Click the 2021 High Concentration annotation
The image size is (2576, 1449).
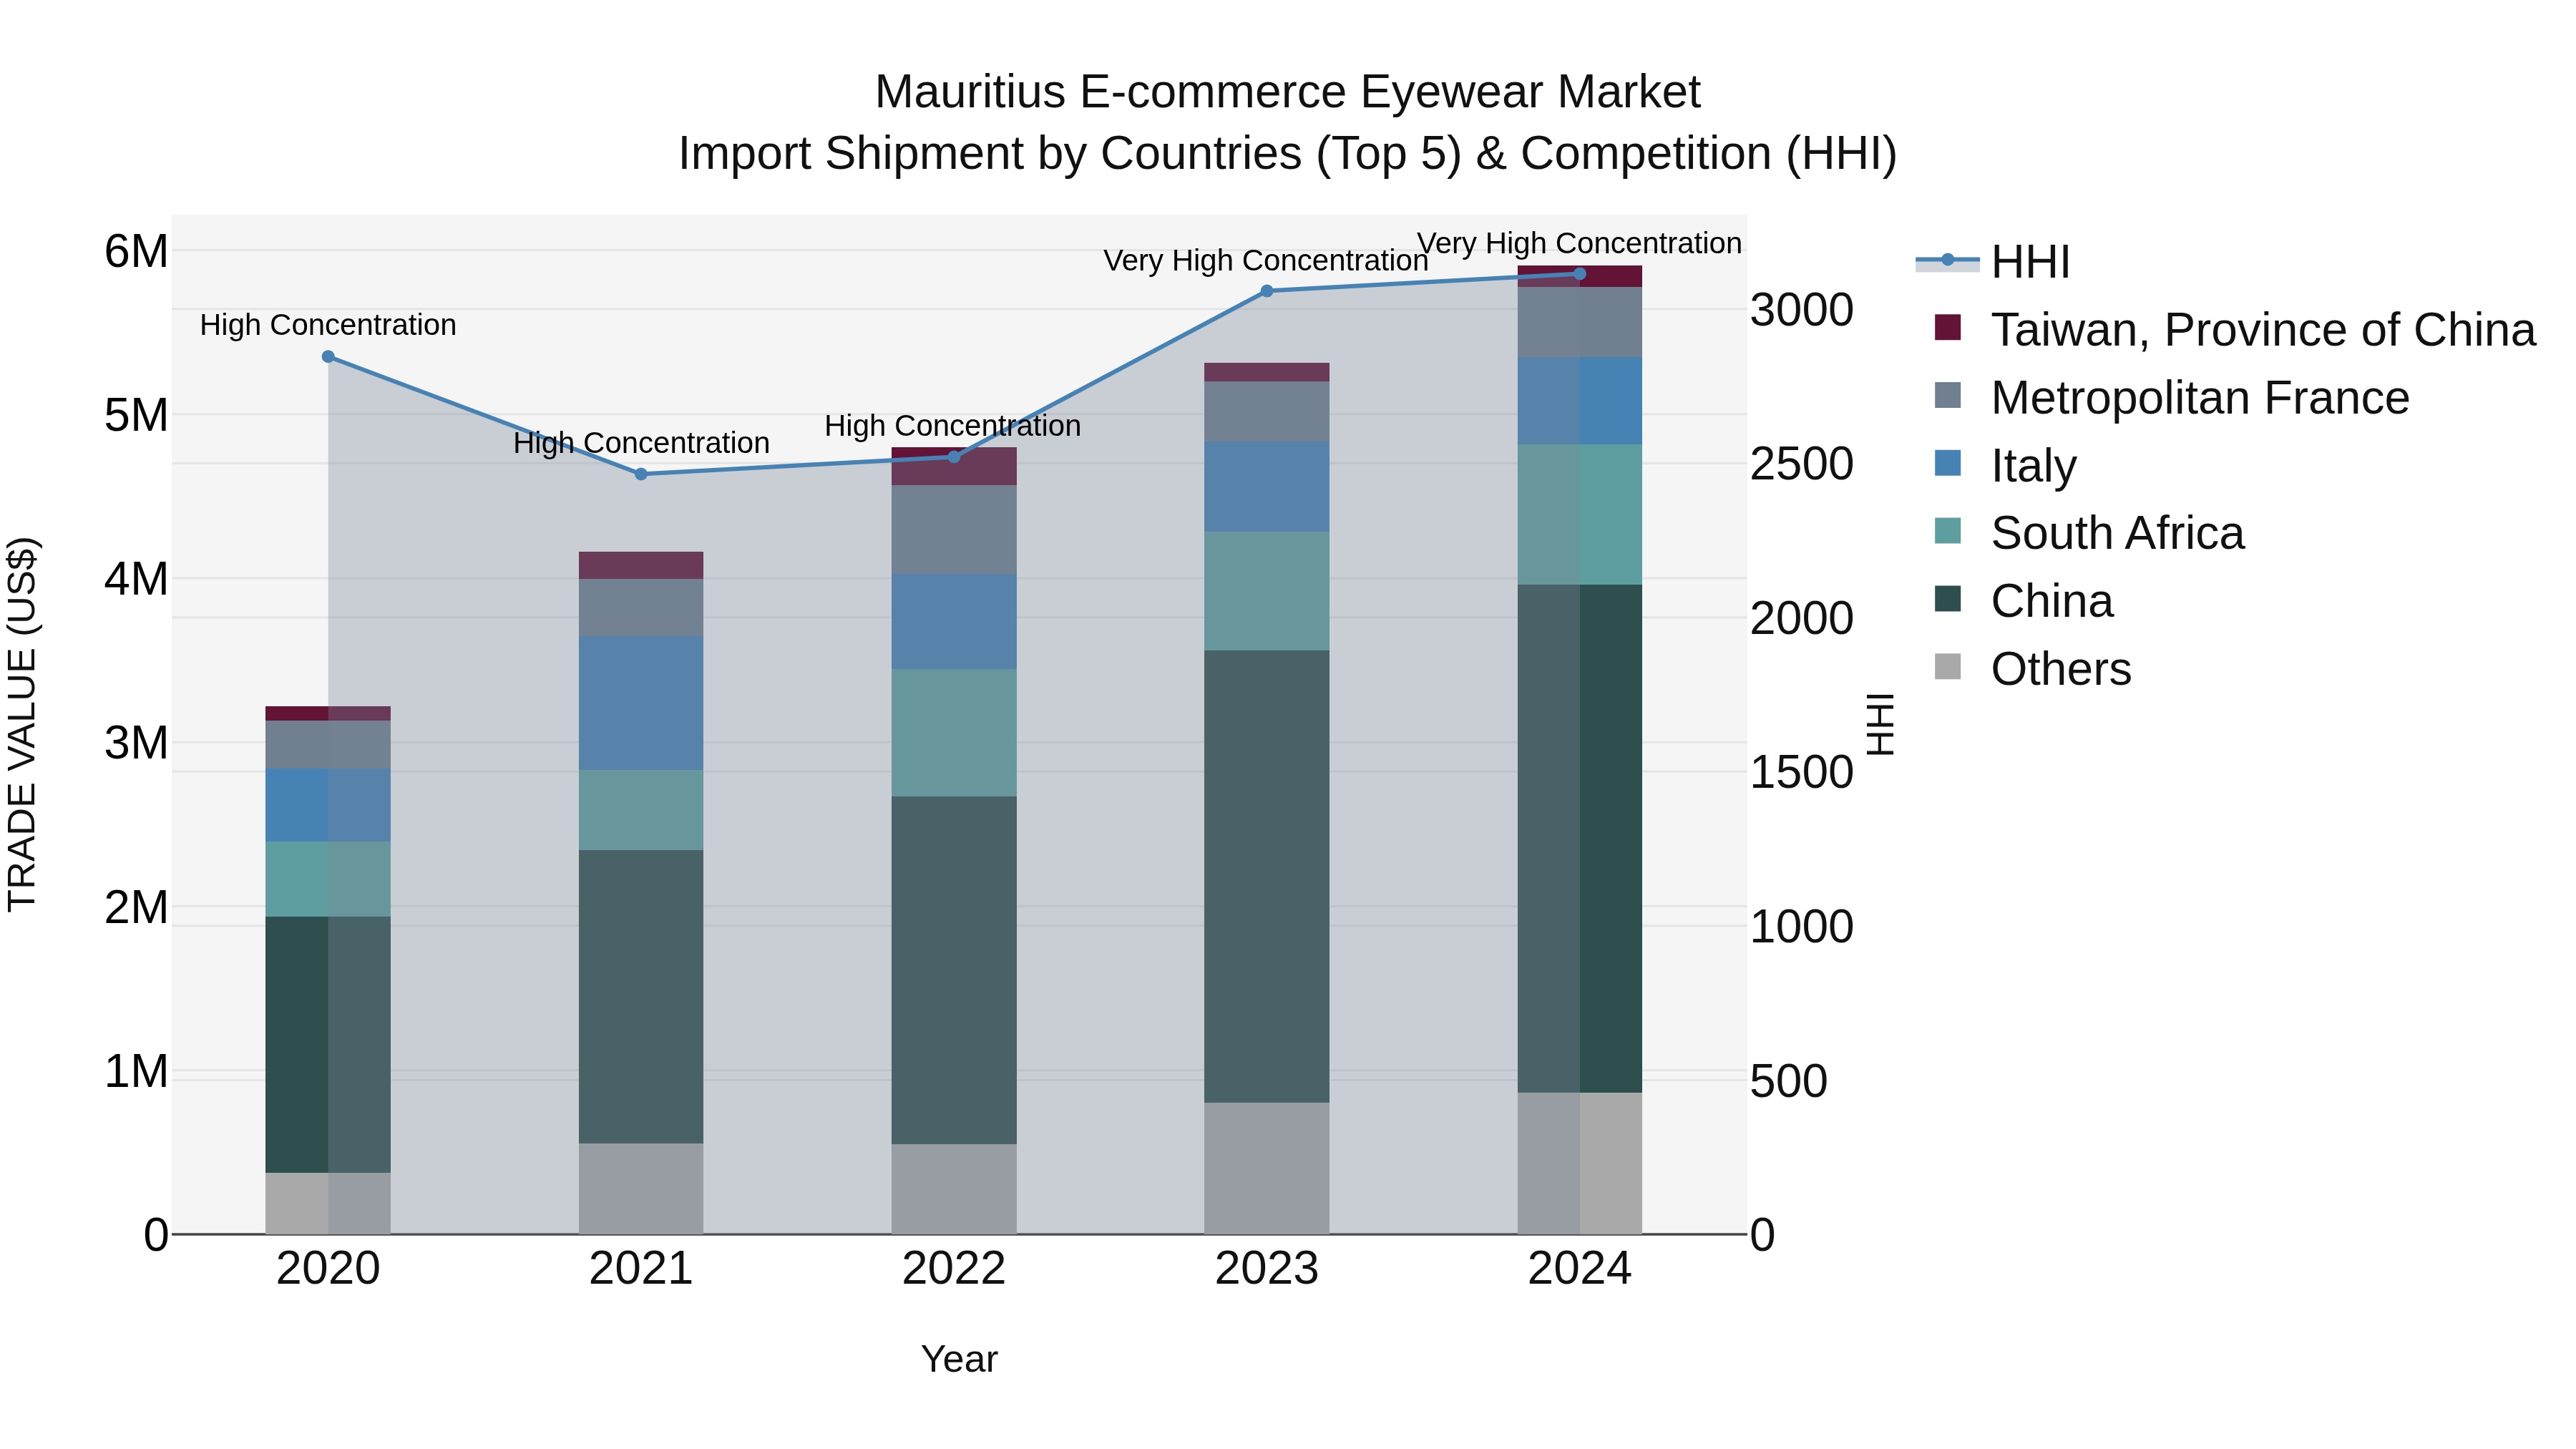click(641, 443)
